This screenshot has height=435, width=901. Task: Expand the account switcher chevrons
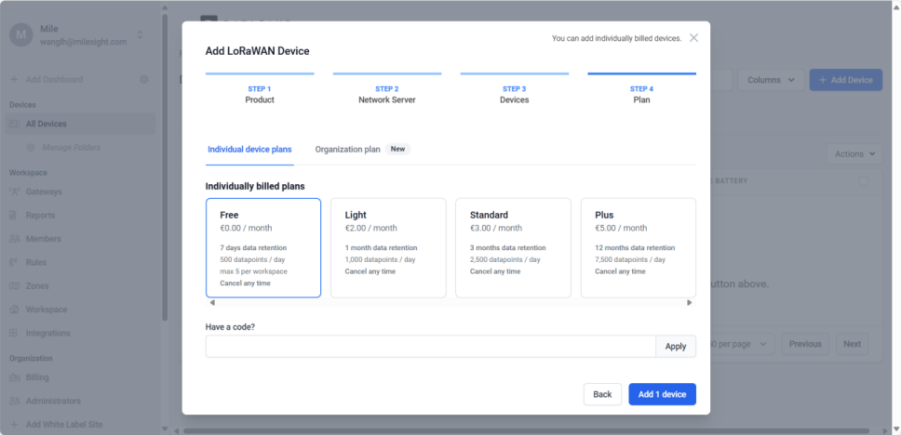click(140, 35)
